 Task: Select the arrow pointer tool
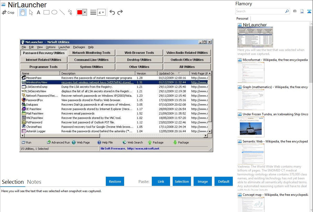point(31,12)
